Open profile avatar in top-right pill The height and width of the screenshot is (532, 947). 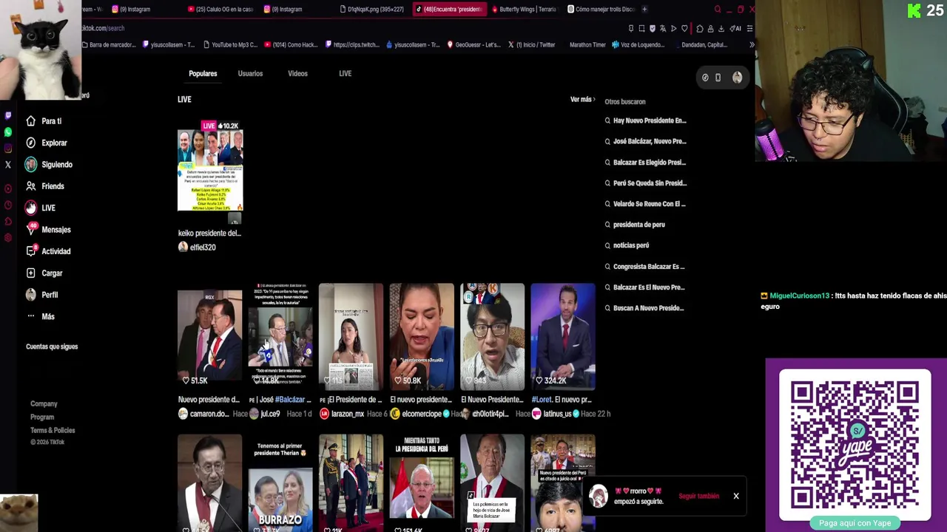click(x=737, y=78)
